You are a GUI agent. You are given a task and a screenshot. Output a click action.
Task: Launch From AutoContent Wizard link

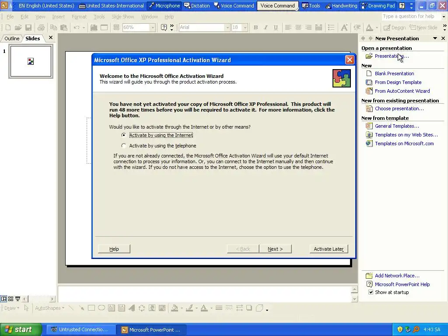402,91
